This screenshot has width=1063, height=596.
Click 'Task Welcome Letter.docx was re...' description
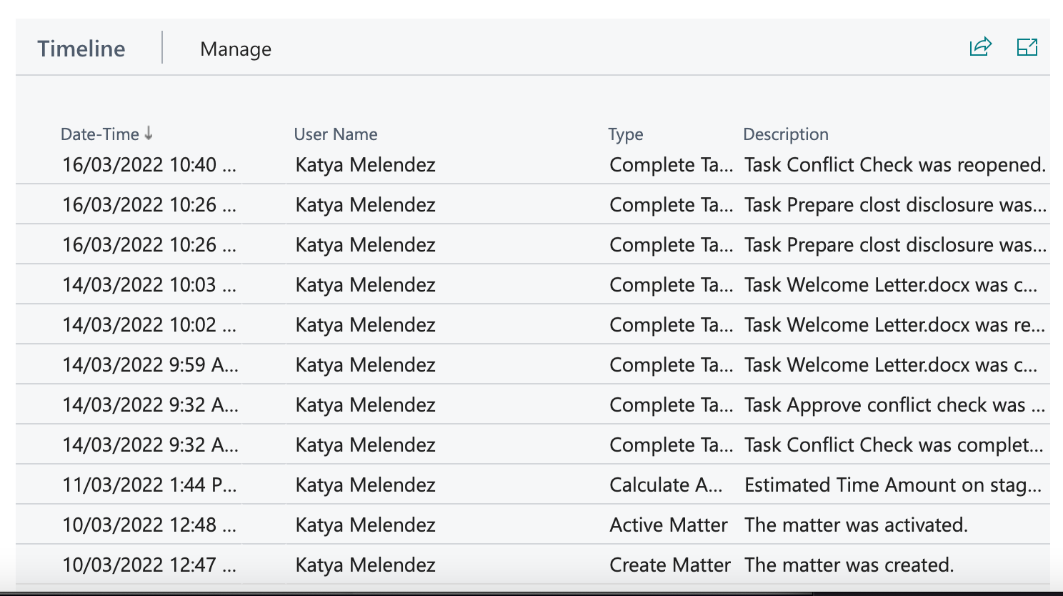coord(895,324)
